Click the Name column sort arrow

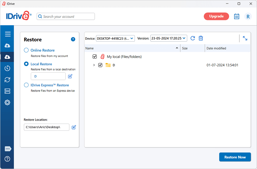tap(177, 48)
